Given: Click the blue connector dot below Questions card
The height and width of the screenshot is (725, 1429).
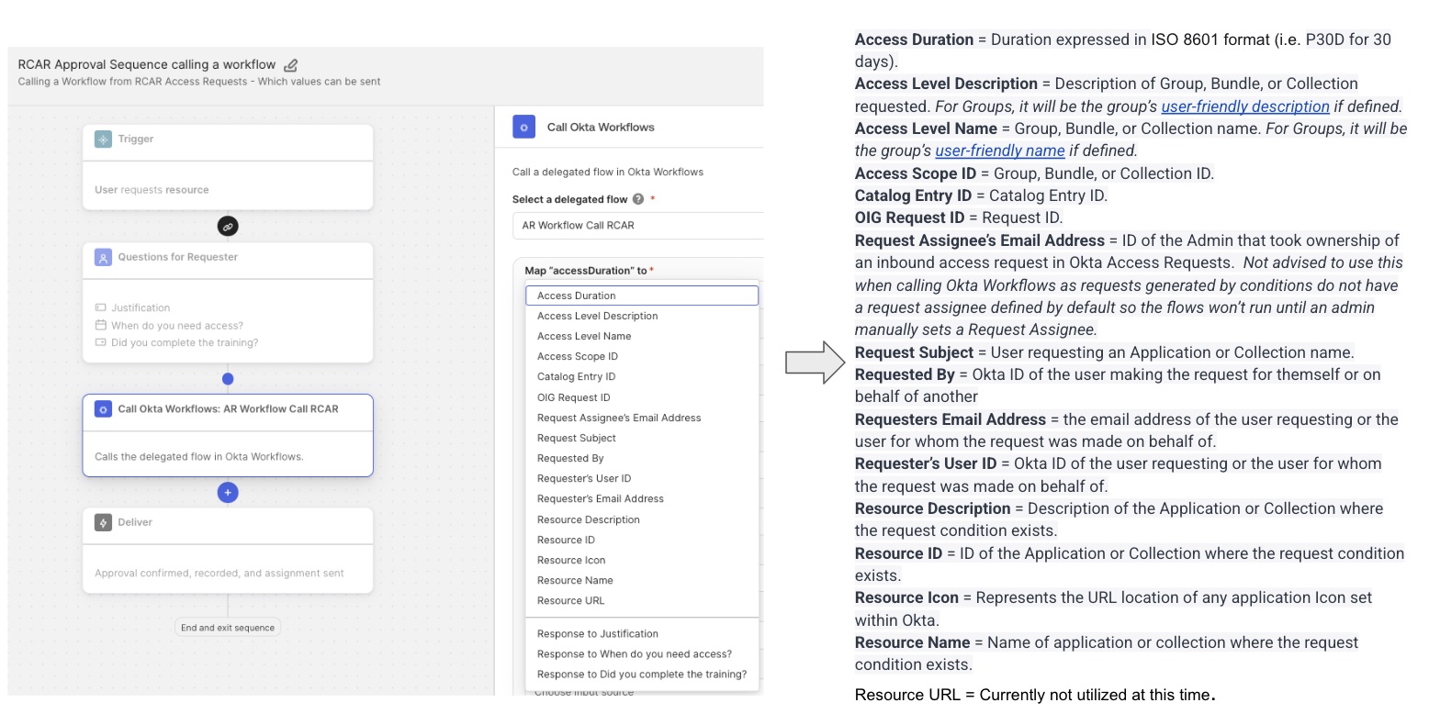Looking at the screenshot, I should pyautogui.click(x=228, y=379).
